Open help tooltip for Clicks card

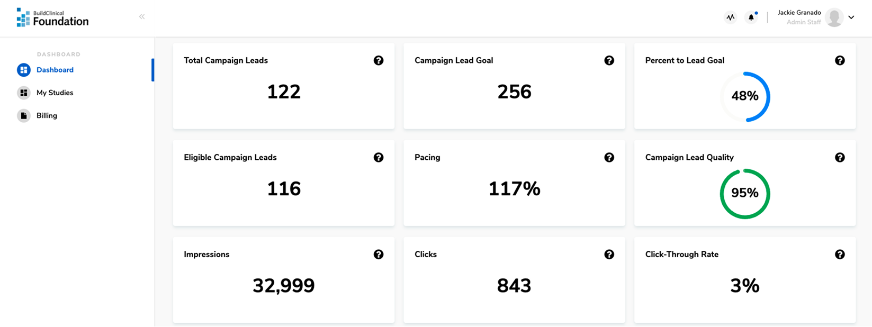609,255
